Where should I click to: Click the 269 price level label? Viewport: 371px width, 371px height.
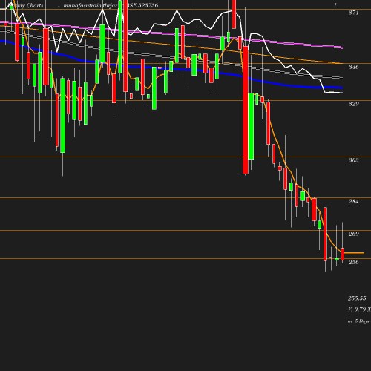[x=353, y=234]
